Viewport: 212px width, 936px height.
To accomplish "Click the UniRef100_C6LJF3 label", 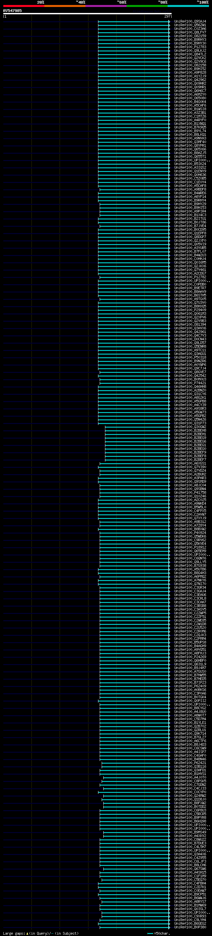I will coord(190,862).
